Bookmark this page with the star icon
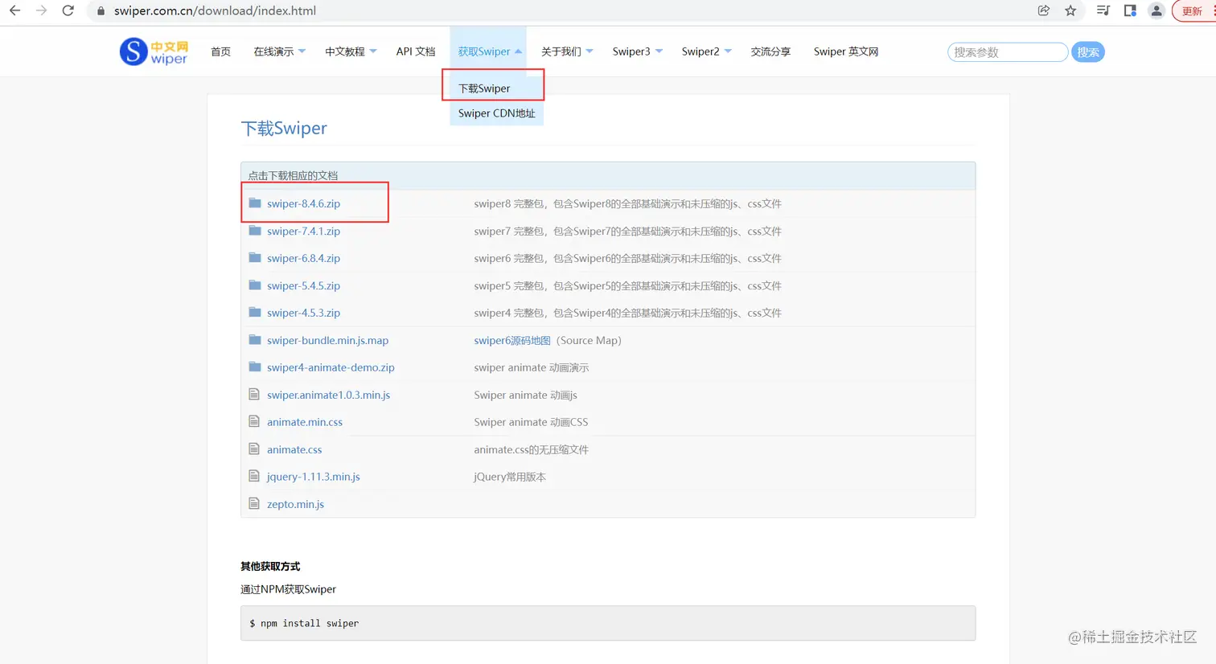 1070,10
